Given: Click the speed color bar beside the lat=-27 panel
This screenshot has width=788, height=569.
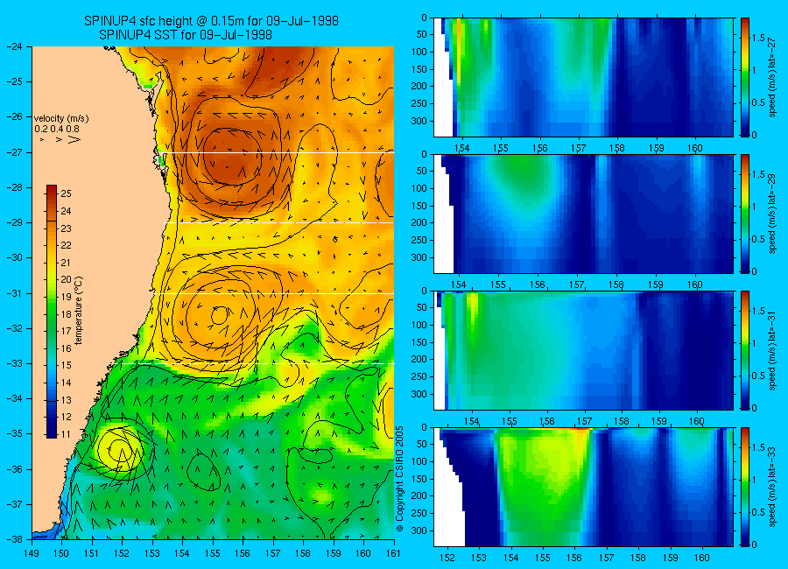Looking at the screenshot, I should click(x=744, y=77).
